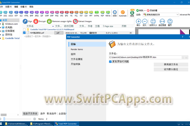This screenshot has width=190, height=126.
Task: Fit preview with 适应宽度
Action: [162, 23]
